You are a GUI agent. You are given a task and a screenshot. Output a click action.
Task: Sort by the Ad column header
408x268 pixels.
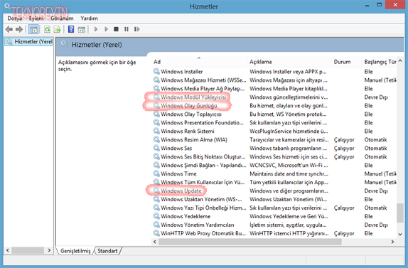[199, 62]
